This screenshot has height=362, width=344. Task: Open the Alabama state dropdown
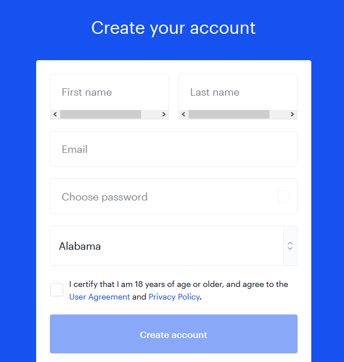click(174, 246)
